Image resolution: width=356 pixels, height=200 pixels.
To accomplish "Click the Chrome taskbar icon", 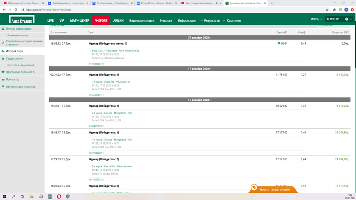I will click(68, 196).
